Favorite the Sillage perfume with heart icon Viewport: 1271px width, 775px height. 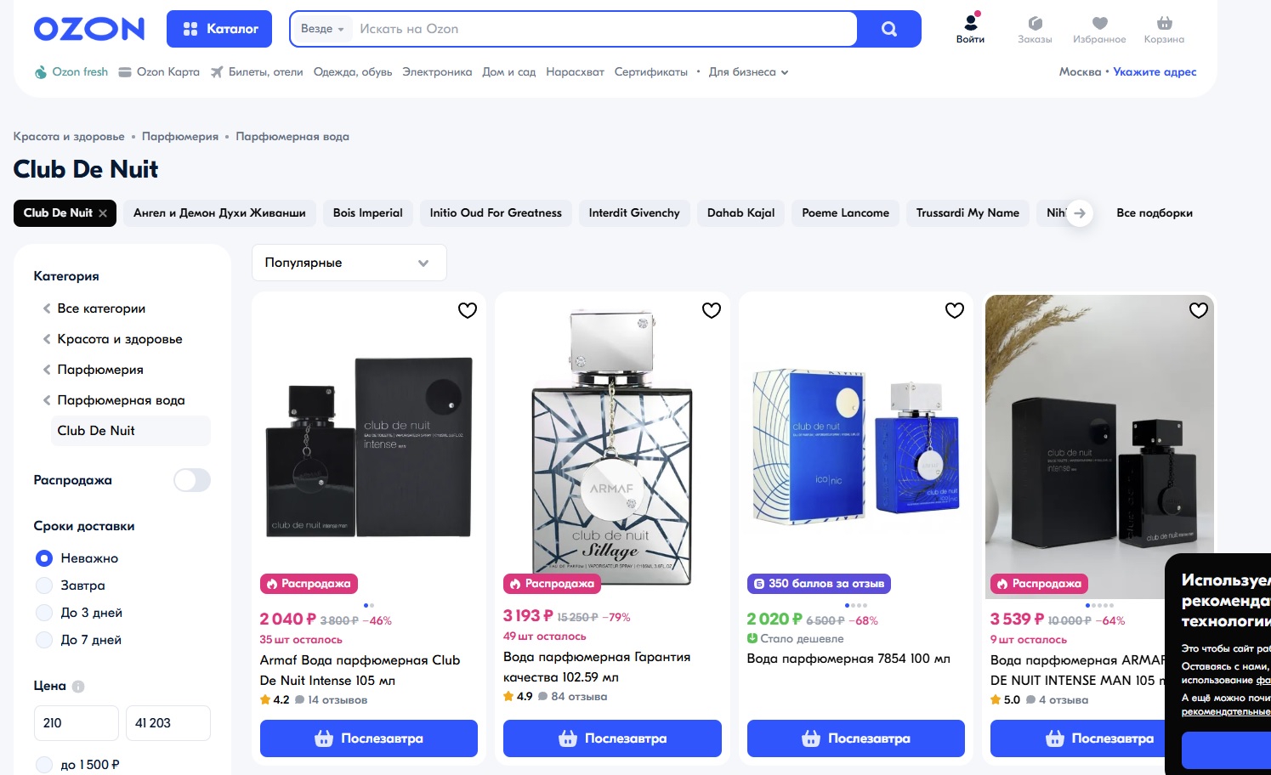pyautogui.click(x=712, y=310)
